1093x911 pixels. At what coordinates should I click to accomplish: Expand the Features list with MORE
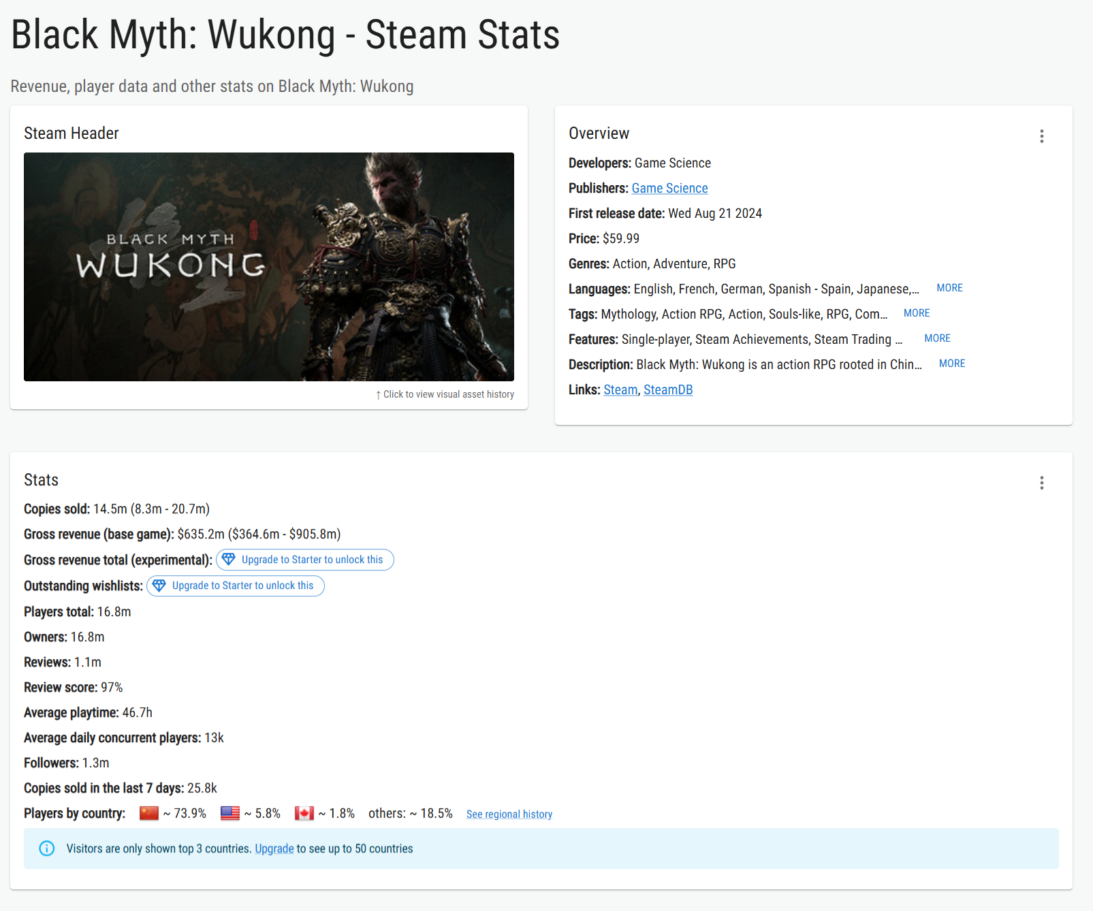(x=937, y=338)
